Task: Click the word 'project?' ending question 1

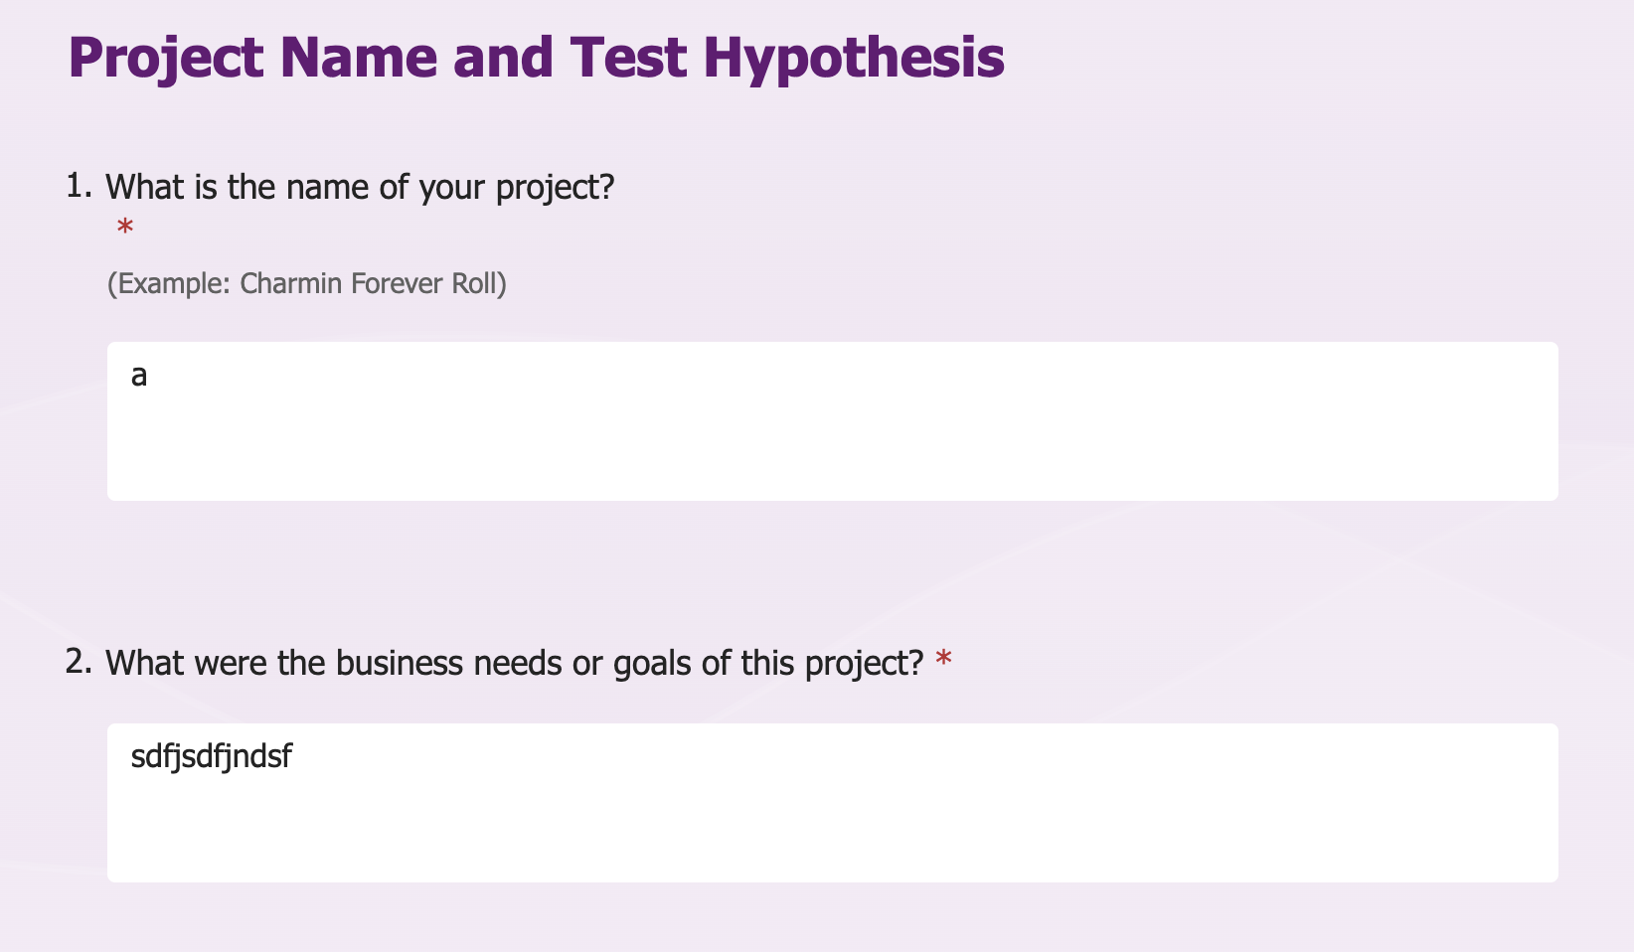Action: (x=556, y=188)
